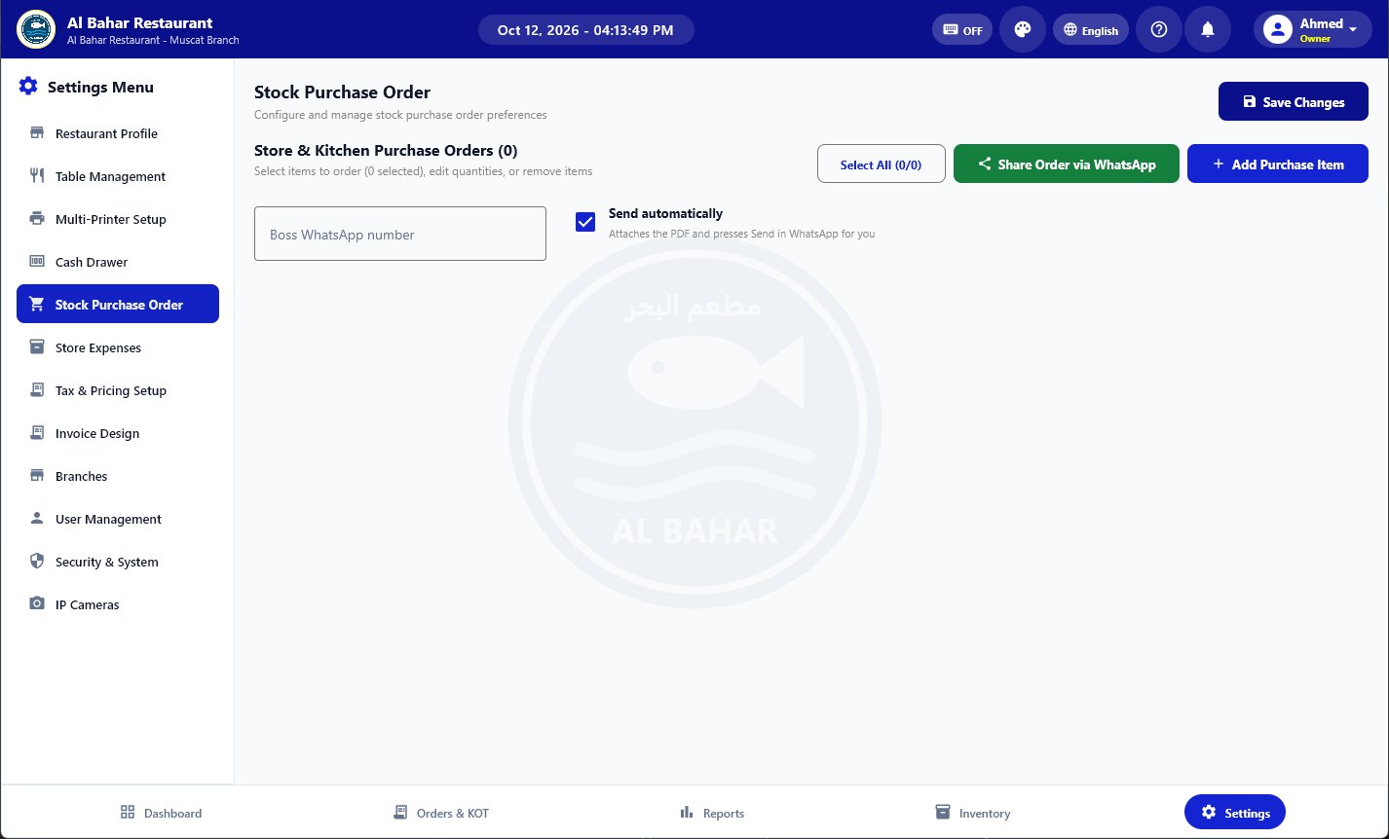Viewport: 1389px width, 839px height.
Task: Toggle the virtual keyboard OFF switch
Action: [962, 29]
